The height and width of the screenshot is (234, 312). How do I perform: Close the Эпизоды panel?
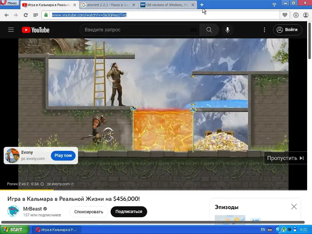[x=294, y=207]
